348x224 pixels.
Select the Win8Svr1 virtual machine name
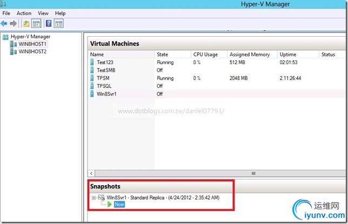(x=106, y=94)
